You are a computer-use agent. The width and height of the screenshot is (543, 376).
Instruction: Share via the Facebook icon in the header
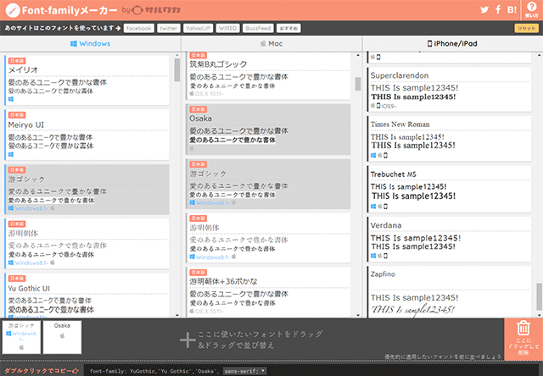(498, 9)
